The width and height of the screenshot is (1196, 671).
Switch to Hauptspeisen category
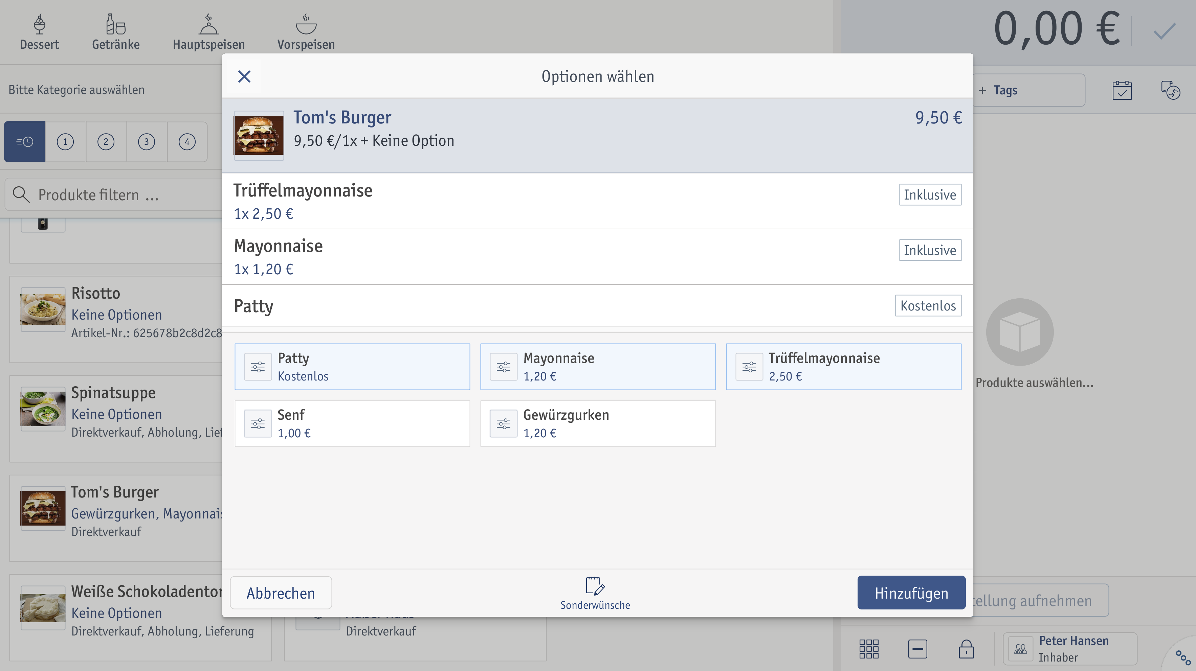209,32
